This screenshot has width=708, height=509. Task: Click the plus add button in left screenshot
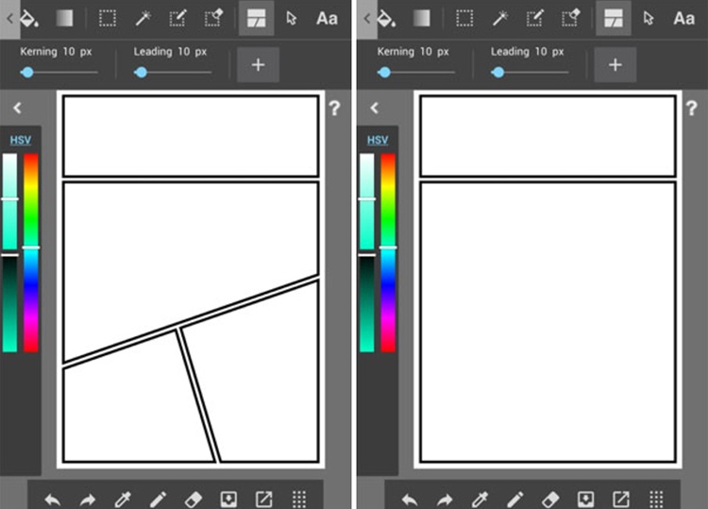tap(258, 64)
